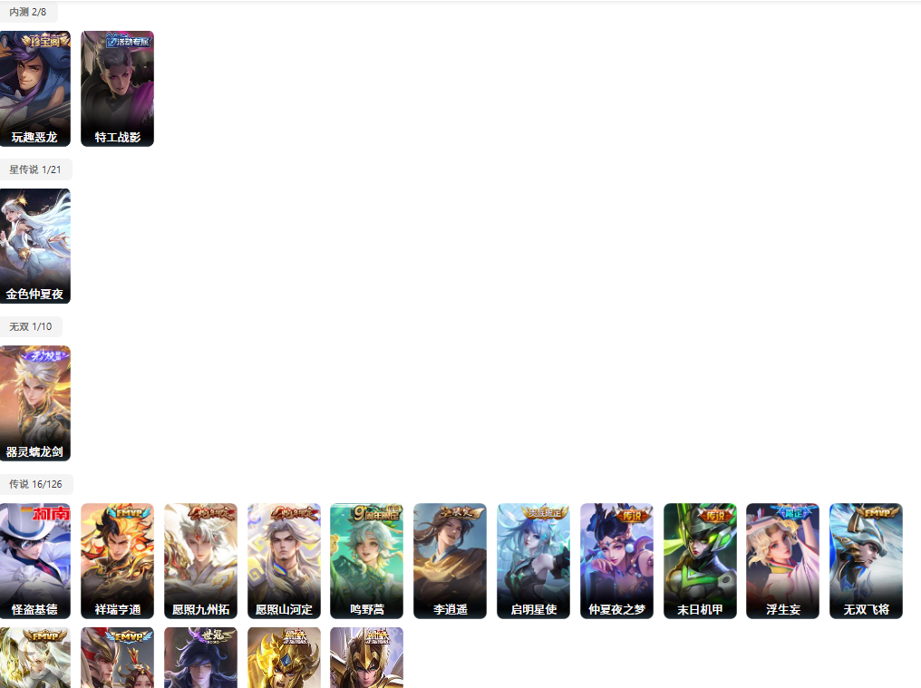This screenshot has width=921, height=688.
Task: Select the 器灵螭龙剑 skin card
Action: point(35,403)
